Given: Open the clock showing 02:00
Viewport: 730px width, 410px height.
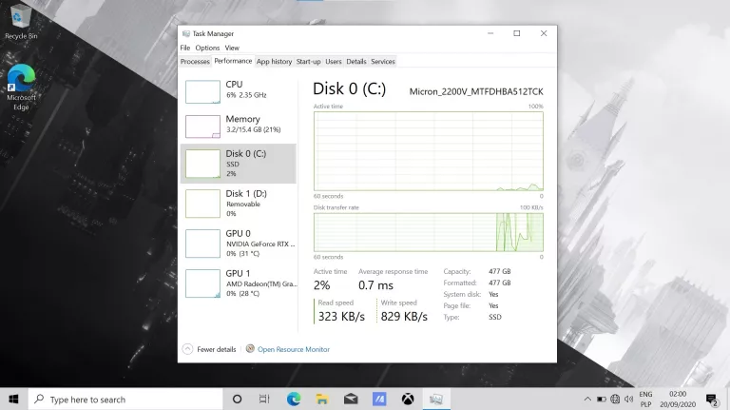Looking at the screenshot, I should pos(678,400).
